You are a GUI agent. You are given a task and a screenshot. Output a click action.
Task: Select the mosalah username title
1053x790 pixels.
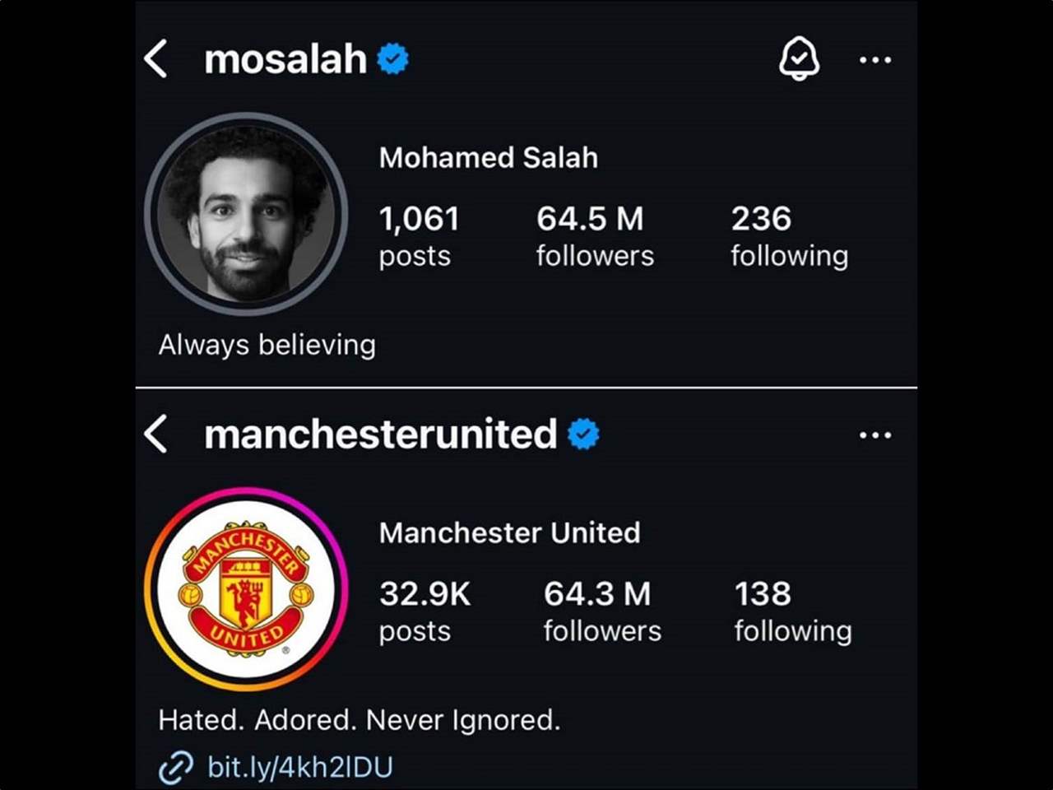click(x=285, y=58)
